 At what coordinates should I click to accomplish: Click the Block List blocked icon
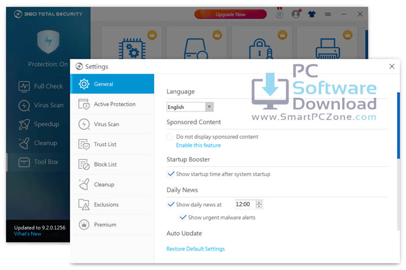pyautogui.click(x=84, y=165)
